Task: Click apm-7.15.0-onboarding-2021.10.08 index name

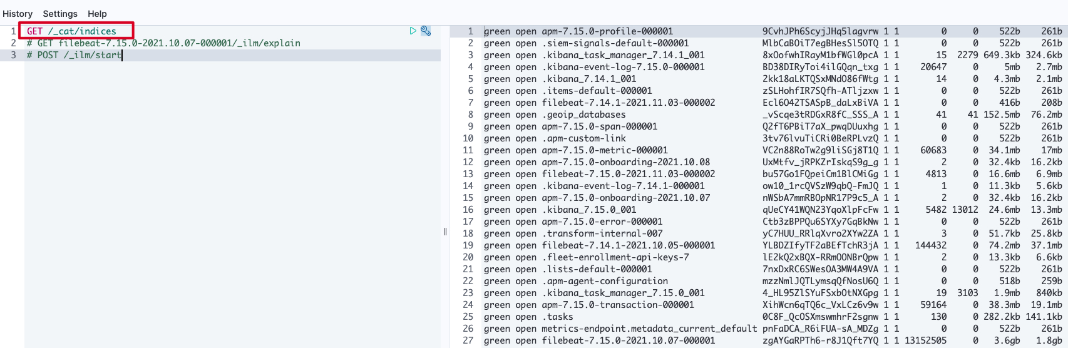Action: (x=626, y=162)
